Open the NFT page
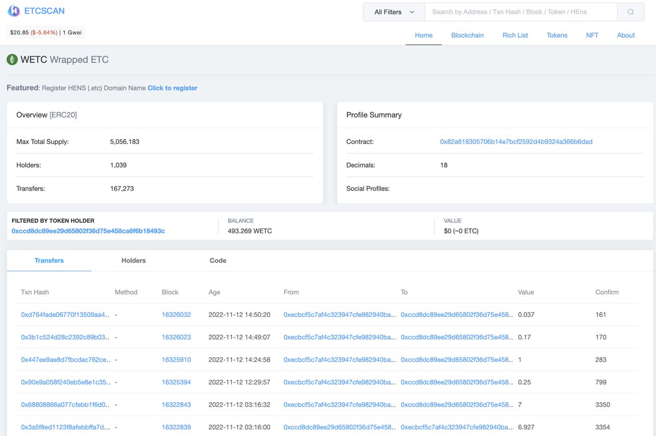 tap(592, 35)
